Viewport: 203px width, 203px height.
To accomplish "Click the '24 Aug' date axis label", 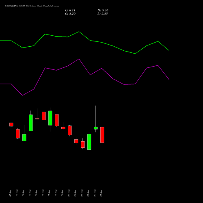I will tap(82, 193).
